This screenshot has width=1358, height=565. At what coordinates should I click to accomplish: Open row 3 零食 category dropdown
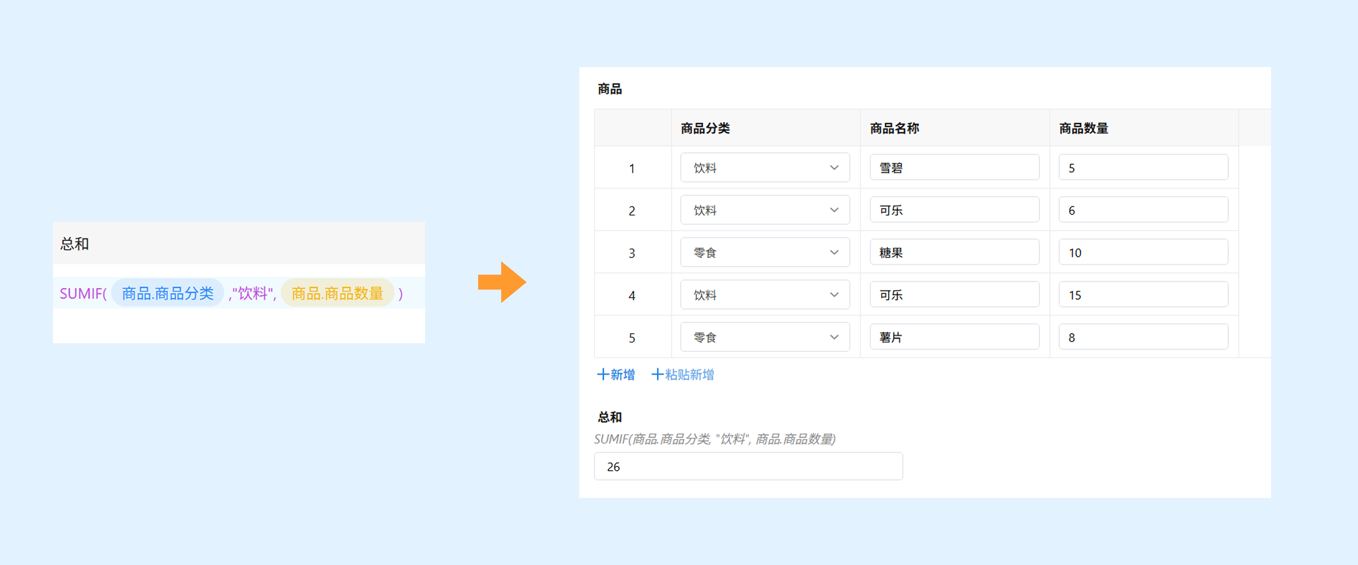[x=764, y=253]
